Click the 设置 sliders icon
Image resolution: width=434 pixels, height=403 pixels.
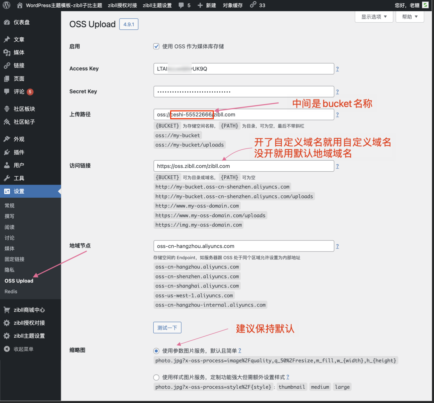pyautogui.click(x=7, y=191)
